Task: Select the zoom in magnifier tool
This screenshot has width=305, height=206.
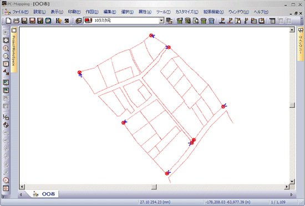Action: [x=6, y=48]
